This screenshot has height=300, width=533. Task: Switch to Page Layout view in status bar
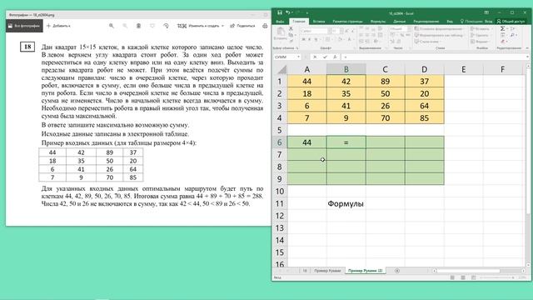pyautogui.click(x=463, y=277)
